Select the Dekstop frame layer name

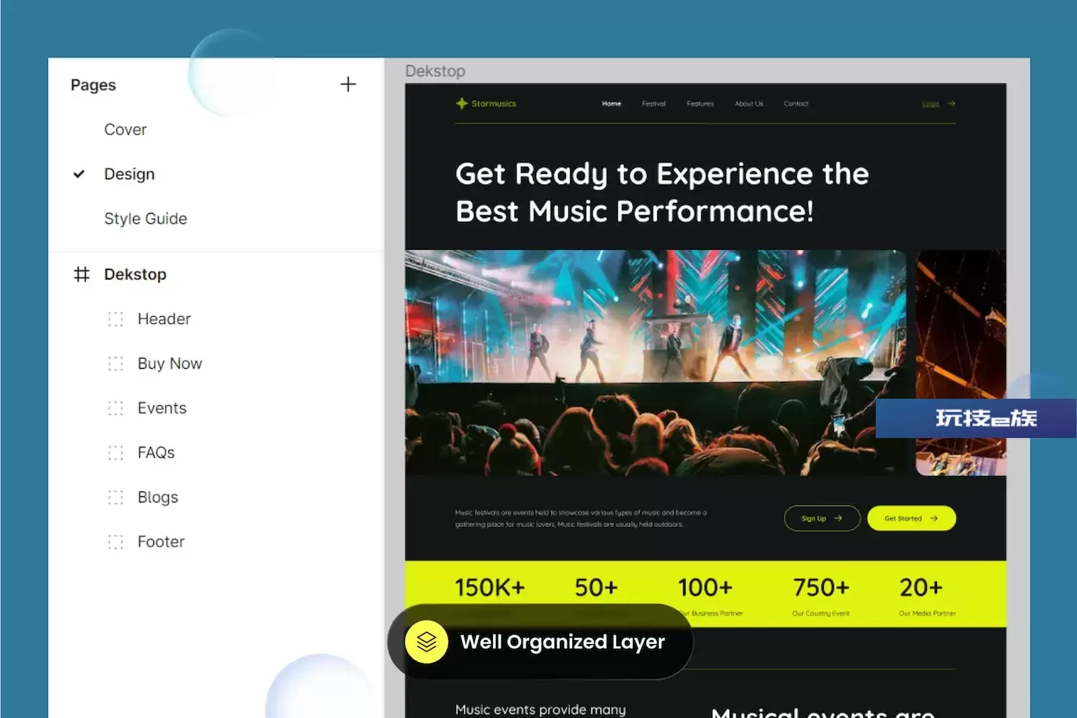(x=135, y=274)
